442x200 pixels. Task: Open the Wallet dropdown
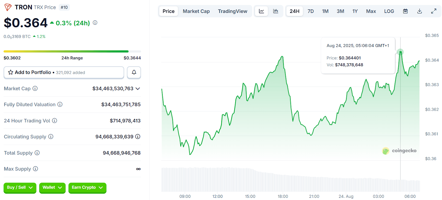[x=52, y=188]
